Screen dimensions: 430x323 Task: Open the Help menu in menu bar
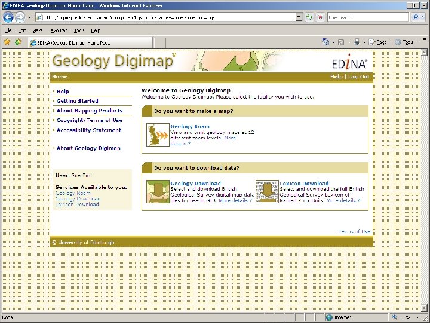[95, 31]
